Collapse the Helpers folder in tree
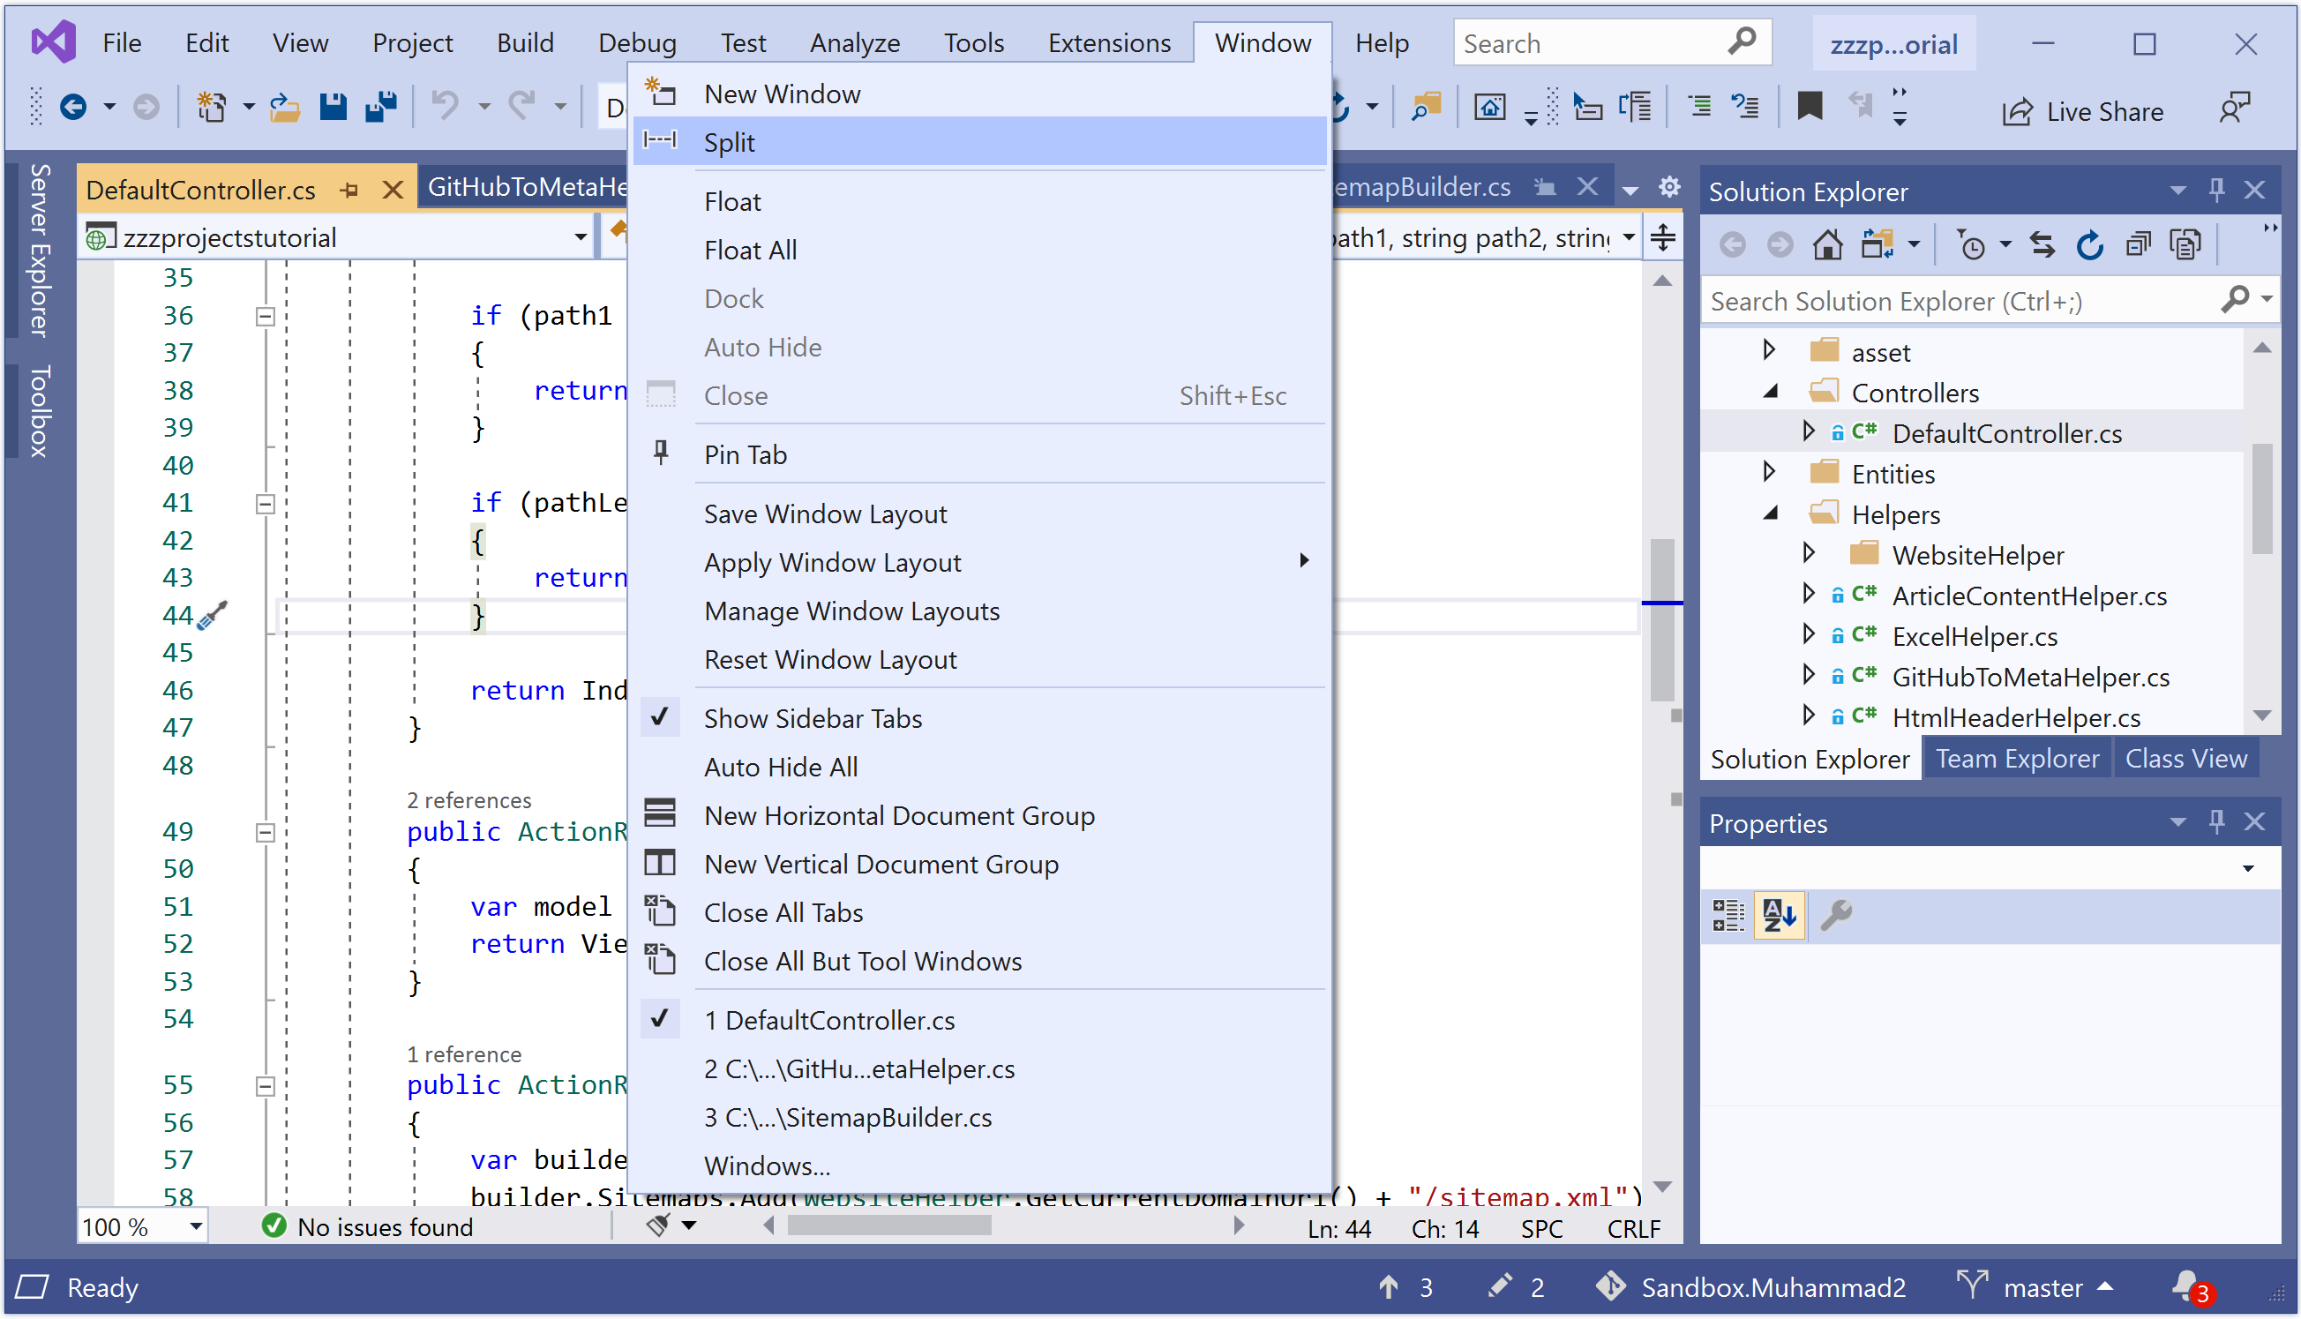 coord(1770,513)
